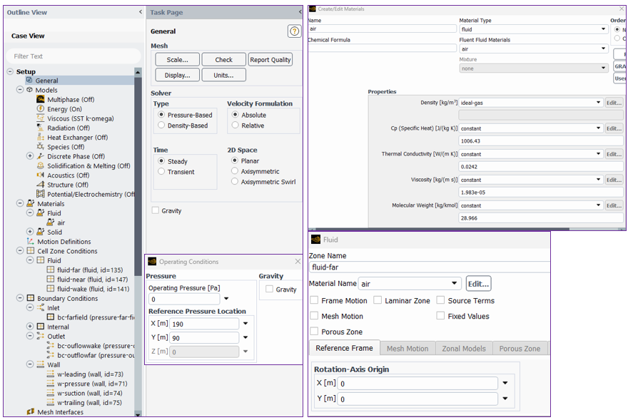
Task: Enable Gravity checkbox on General task page
Action: point(156,210)
